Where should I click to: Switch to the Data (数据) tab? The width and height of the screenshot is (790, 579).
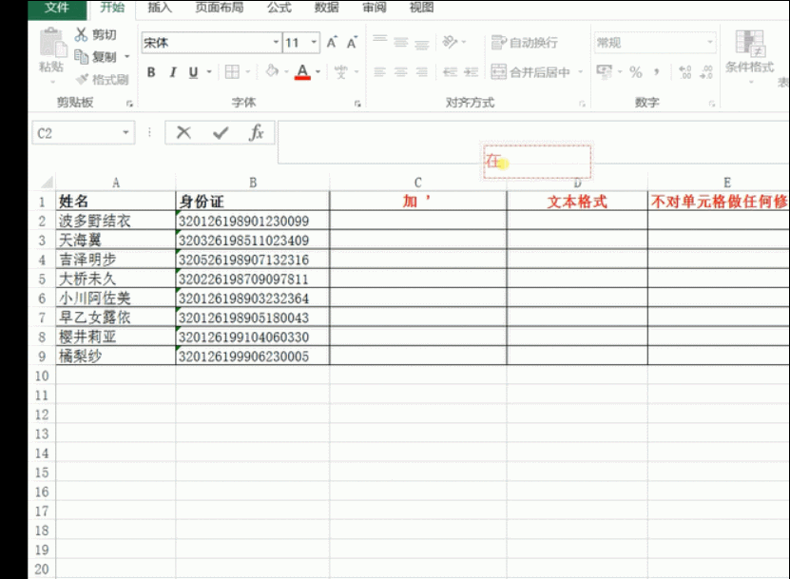coord(326,8)
